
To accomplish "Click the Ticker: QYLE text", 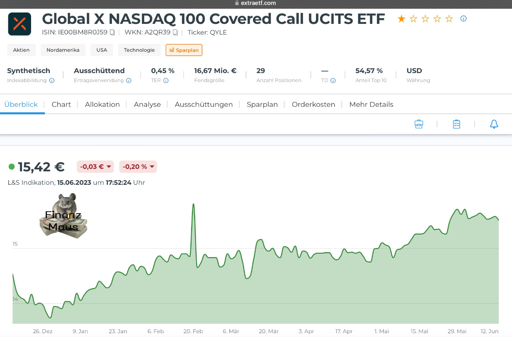I will [207, 33].
